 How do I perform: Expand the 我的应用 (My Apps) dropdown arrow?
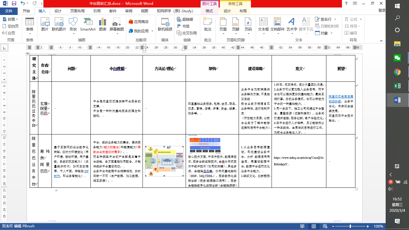(152, 31)
